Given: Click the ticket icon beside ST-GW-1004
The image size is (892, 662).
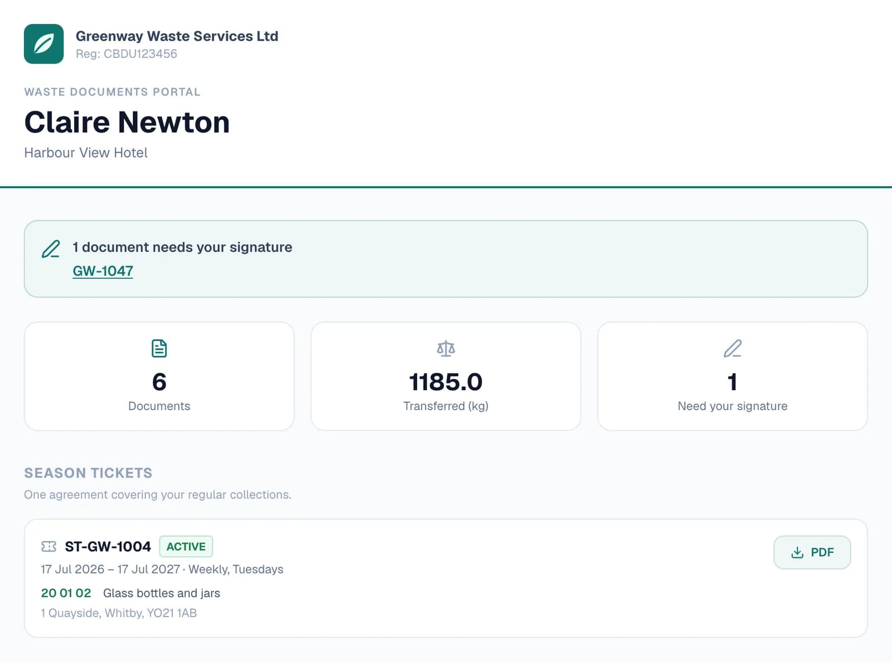Looking at the screenshot, I should click(x=49, y=546).
